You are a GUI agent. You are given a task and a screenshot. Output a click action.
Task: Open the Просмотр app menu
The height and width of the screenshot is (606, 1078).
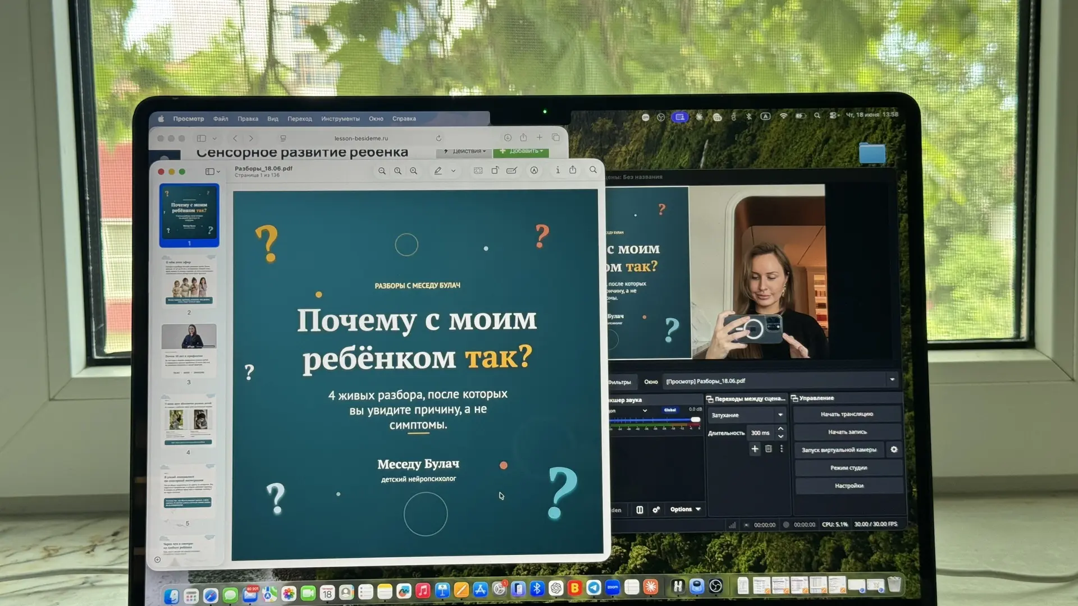[189, 119]
